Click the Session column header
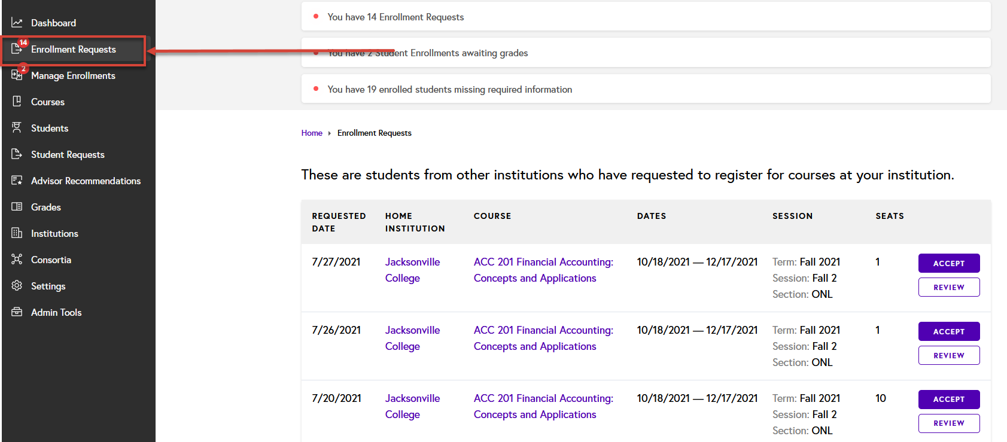 point(792,216)
